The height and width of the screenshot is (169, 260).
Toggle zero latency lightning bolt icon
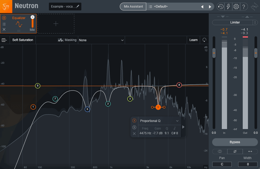pyautogui.click(x=228, y=7)
